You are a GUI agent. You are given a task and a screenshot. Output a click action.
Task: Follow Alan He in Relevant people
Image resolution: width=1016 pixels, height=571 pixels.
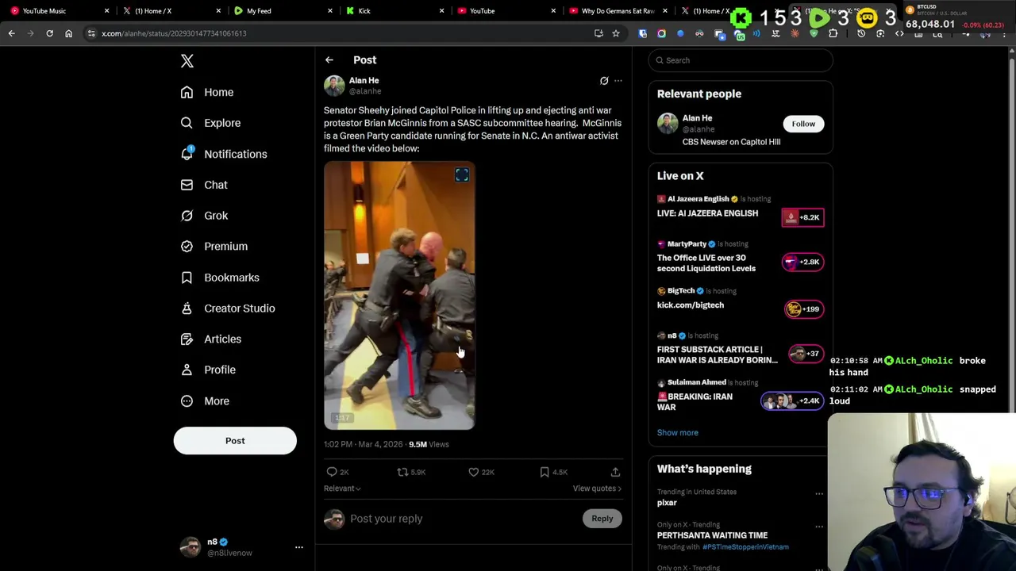pyautogui.click(x=803, y=124)
